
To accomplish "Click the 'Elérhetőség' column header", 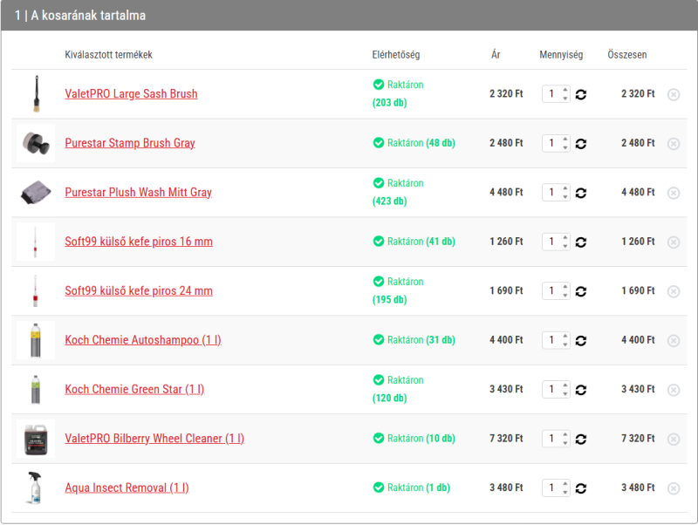I will [396, 55].
